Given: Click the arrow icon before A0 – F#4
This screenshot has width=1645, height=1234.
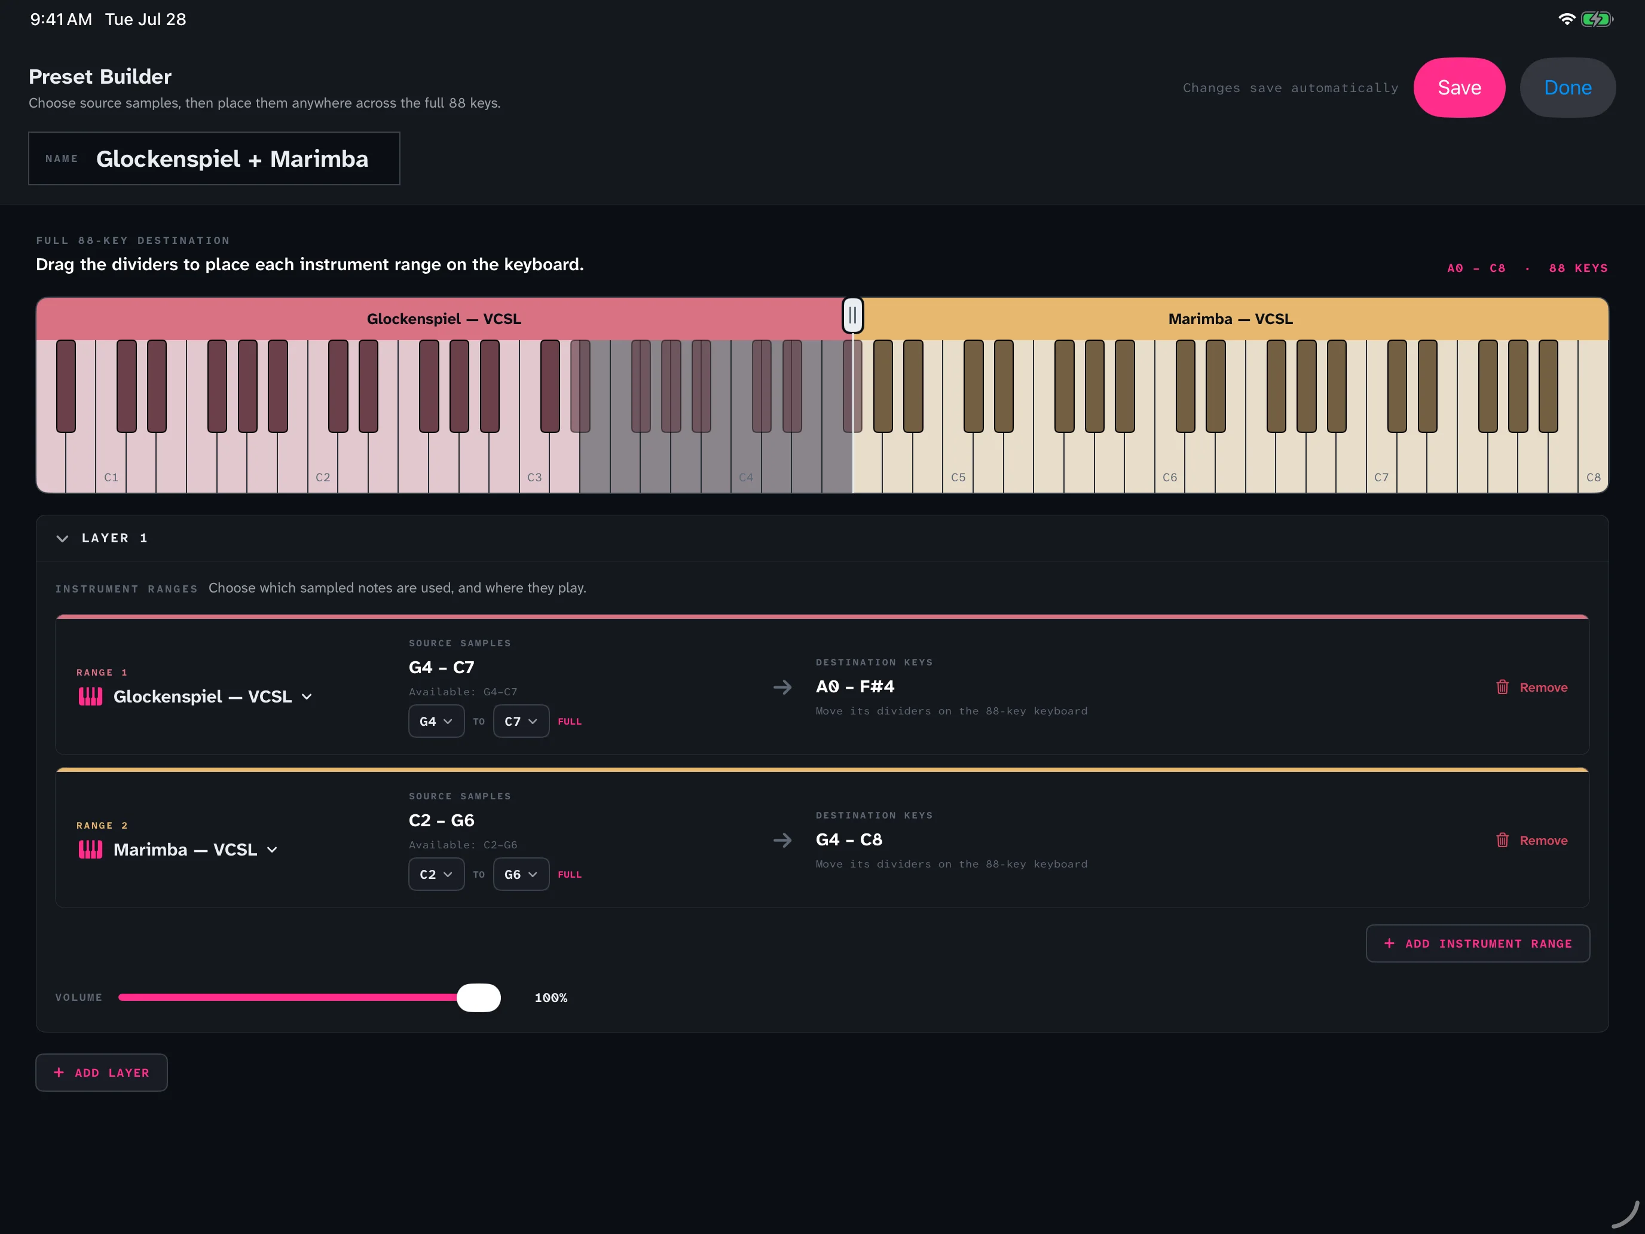Looking at the screenshot, I should pos(782,688).
